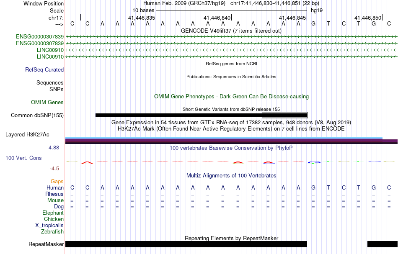Click the 41,446,850 ruler position
Screen dimensions: 398x254
pos(368,18)
